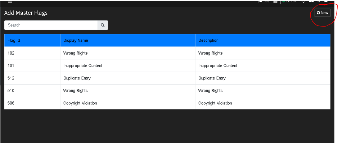Click the table grid icon in top bar

coord(275,2)
